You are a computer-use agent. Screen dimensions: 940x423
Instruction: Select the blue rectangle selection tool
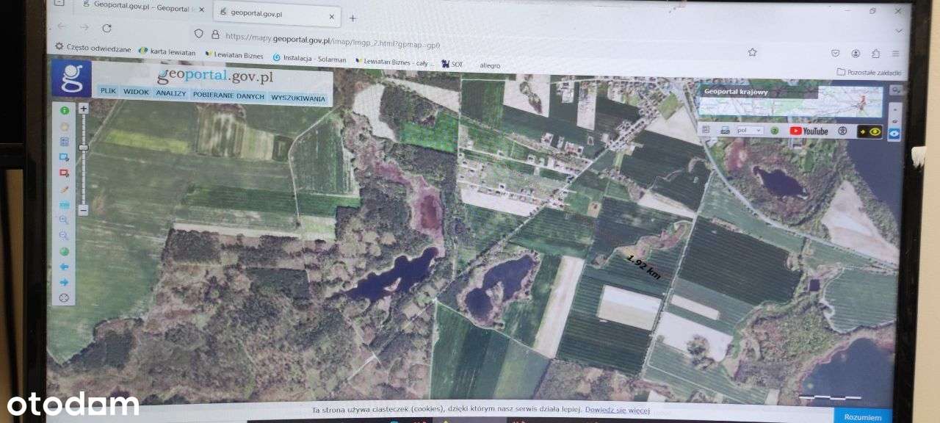(x=64, y=157)
